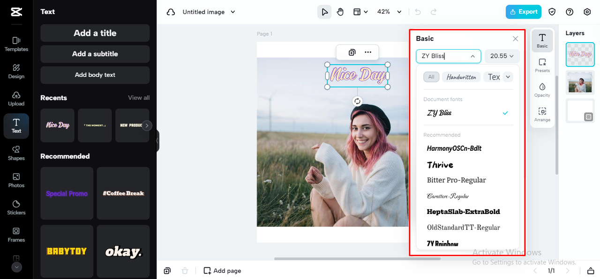Collapse the font list with up chevron
The image size is (600, 279).
pyautogui.click(x=472, y=56)
